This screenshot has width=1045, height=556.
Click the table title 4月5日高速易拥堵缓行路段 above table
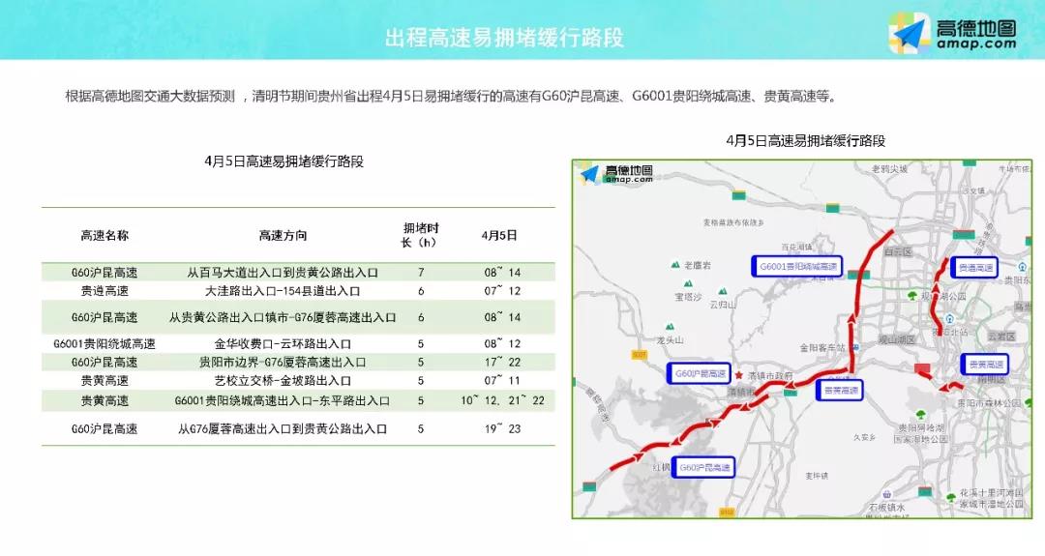[x=284, y=161]
